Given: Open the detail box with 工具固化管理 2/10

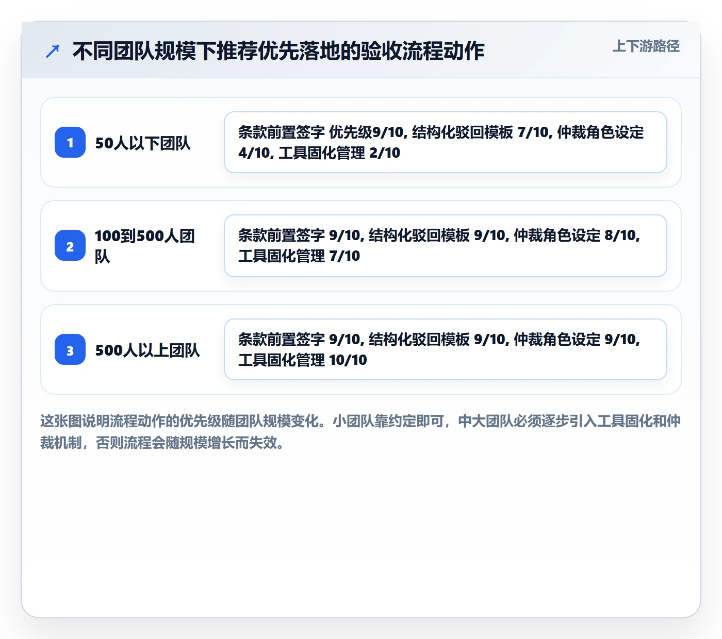Looking at the screenshot, I should pyautogui.click(x=446, y=142).
